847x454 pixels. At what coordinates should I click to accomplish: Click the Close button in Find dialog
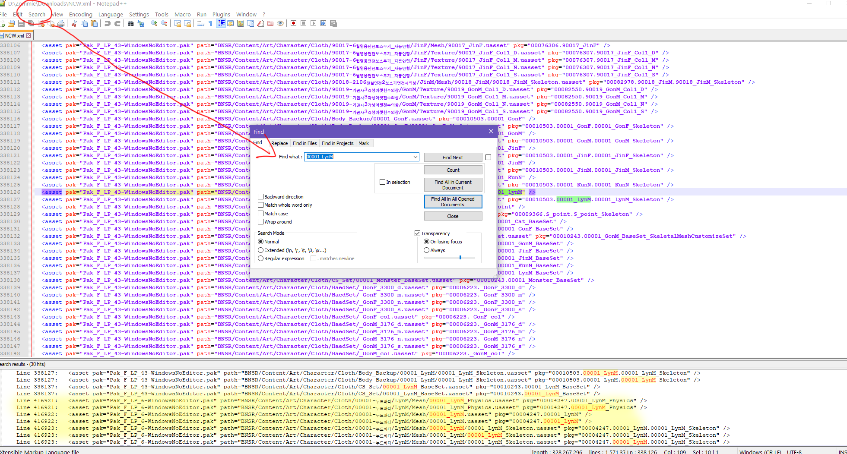click(x=453, y=216)
